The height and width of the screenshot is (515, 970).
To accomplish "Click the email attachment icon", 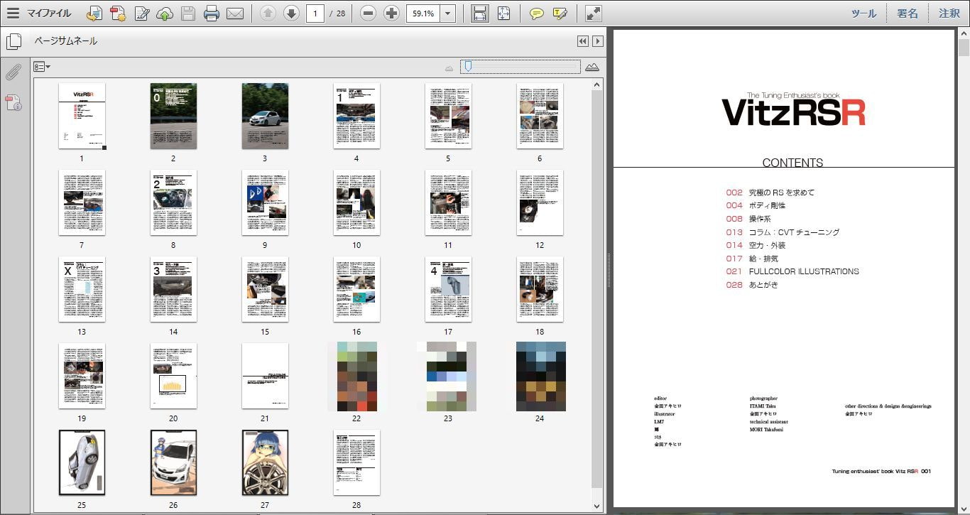I will 234,13.
